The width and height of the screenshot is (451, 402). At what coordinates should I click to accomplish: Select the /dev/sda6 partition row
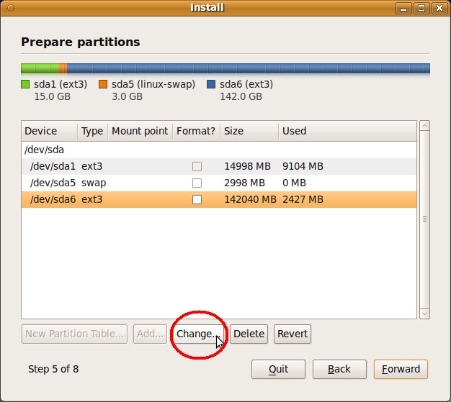[219, 199]
